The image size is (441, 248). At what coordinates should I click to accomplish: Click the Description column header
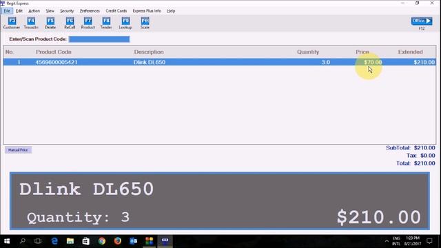coord(149,52)
